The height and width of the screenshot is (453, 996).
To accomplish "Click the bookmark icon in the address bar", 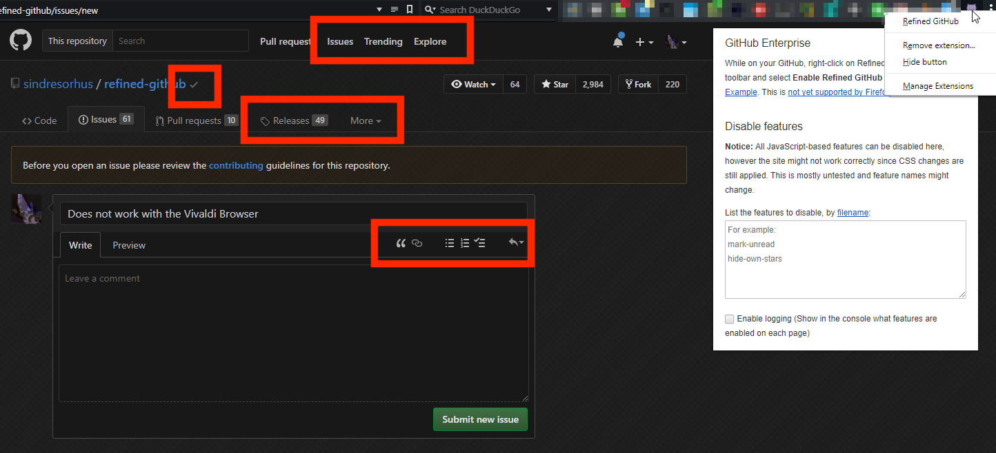I will pos(410,9).
